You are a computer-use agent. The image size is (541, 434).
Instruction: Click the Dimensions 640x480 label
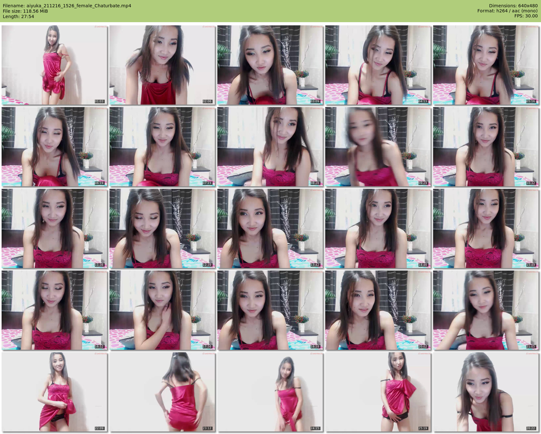[x=513, y=6]
